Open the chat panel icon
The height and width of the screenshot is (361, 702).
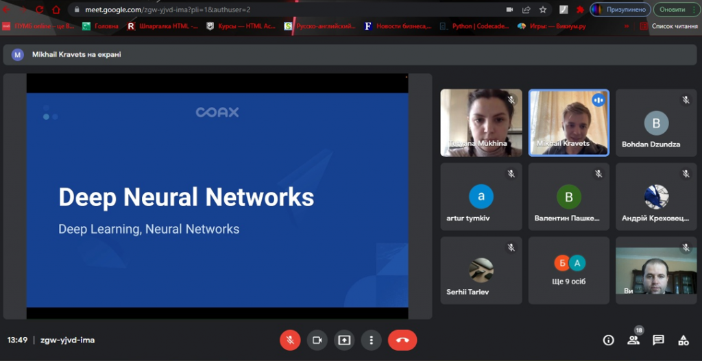(x=658, y=340)
